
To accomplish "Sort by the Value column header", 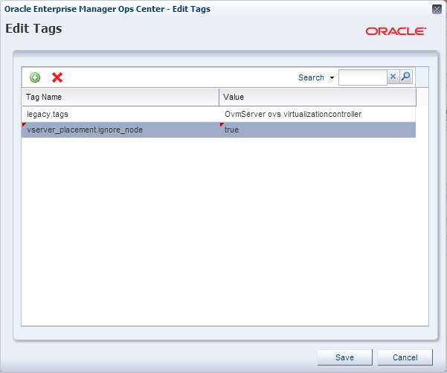I will (x=318, y=97).
